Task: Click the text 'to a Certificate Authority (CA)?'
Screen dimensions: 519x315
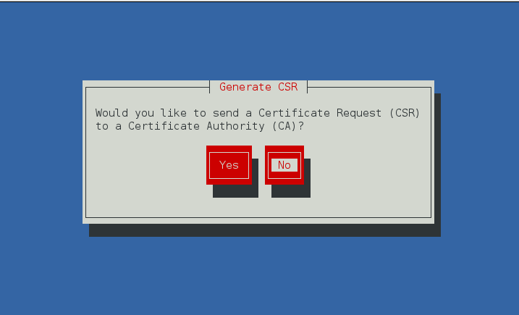Action: (x=200, y=126)
